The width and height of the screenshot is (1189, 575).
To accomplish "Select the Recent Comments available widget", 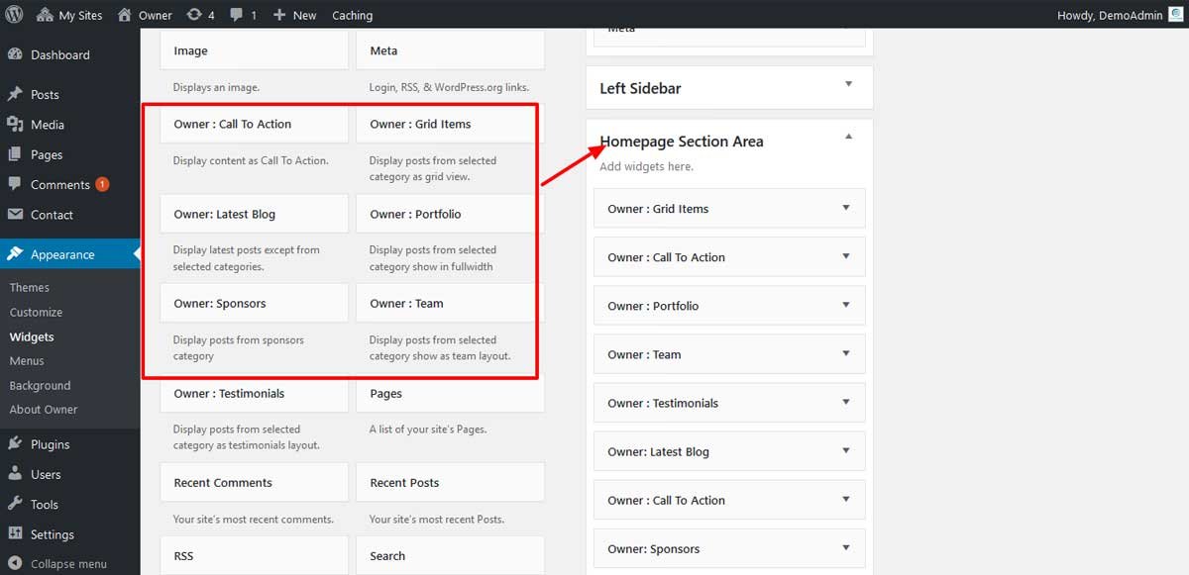I will [254, 482].
